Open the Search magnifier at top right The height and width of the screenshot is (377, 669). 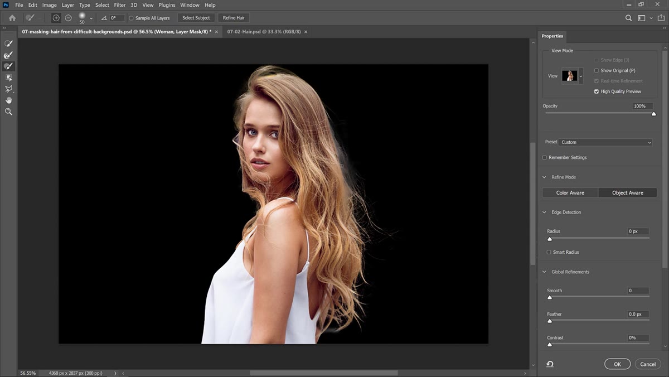point(628,18)
